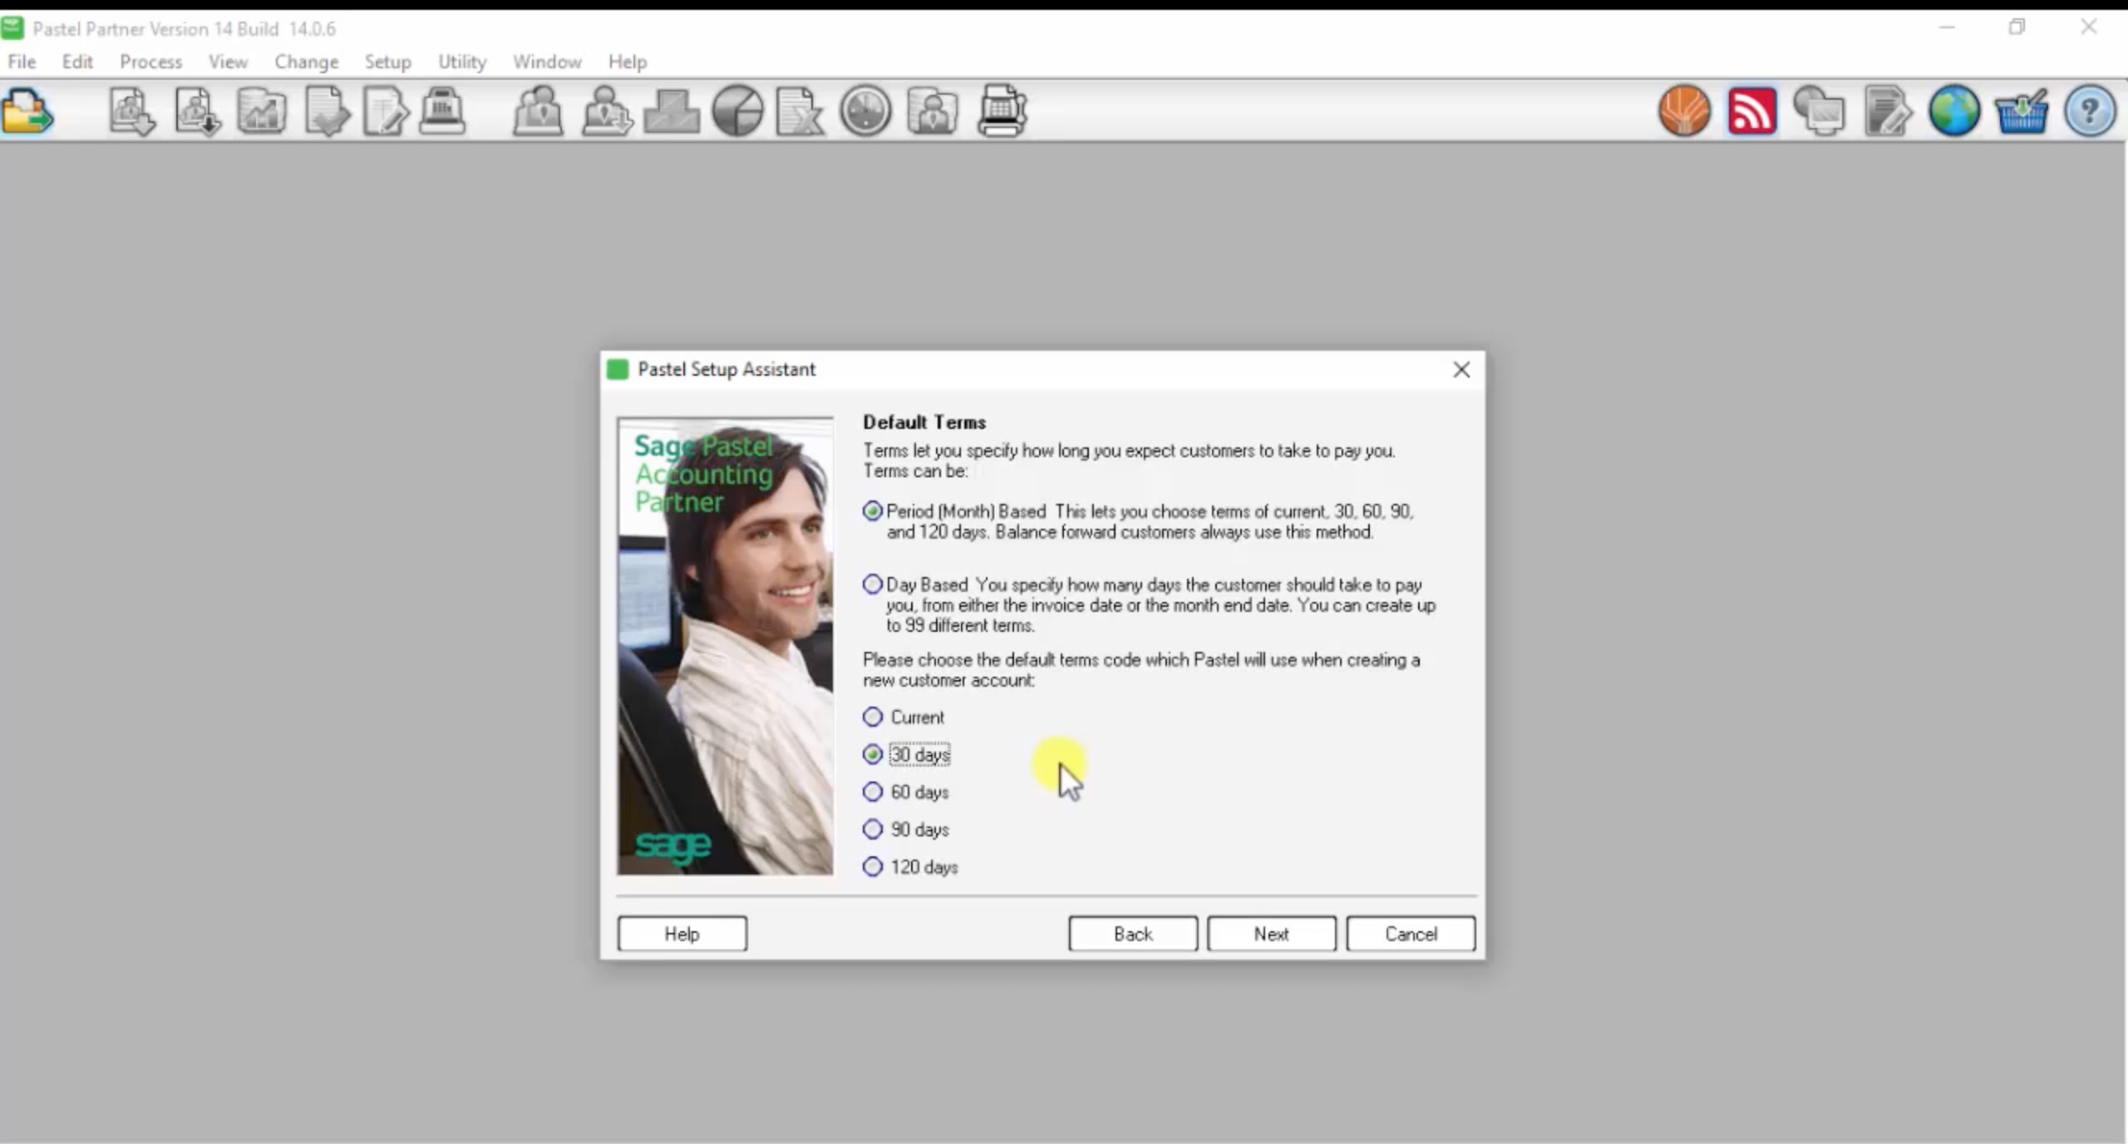The height and width of the screenshot is (1144, 2128).
Task: Click the blue shopping basket icon
Action: point(2021,111)
